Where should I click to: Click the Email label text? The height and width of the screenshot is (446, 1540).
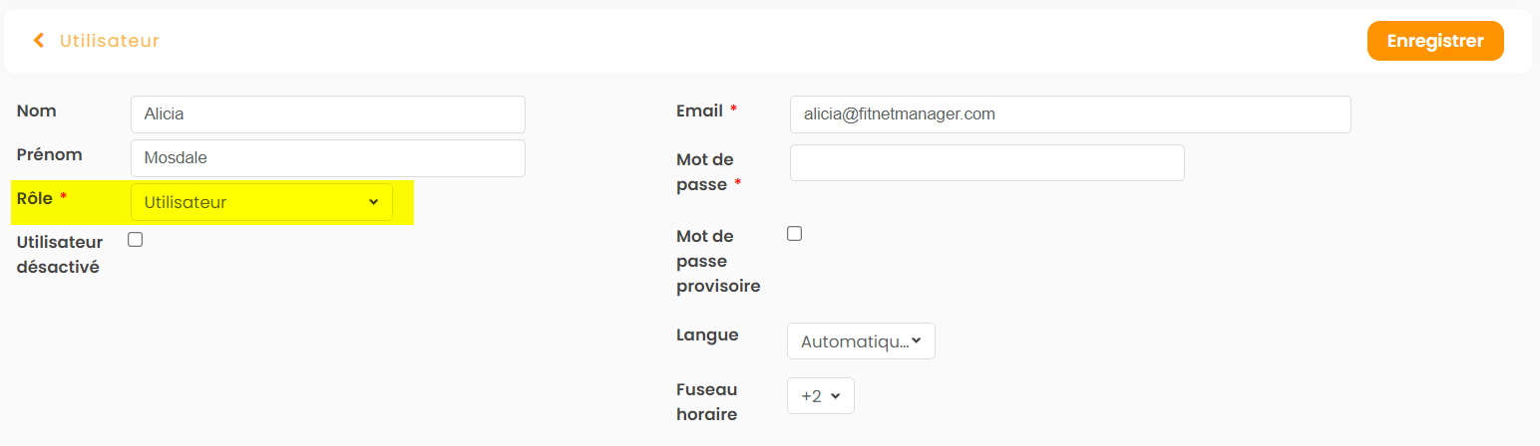pyautogui.click(x=699, y=111)
